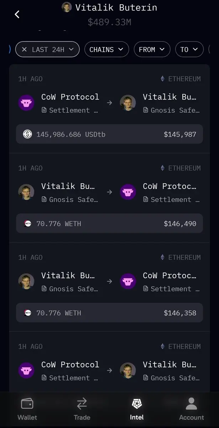Expand the LAST 24H time dropdown
Viewport: 219px width, 428px height.
pyautogui.click(x=71, y=50)
